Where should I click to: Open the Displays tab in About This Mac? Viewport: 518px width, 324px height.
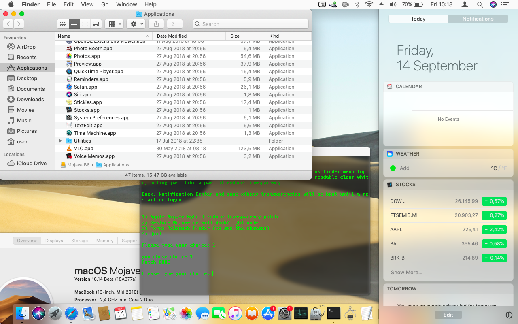click(x=54, y=241)
